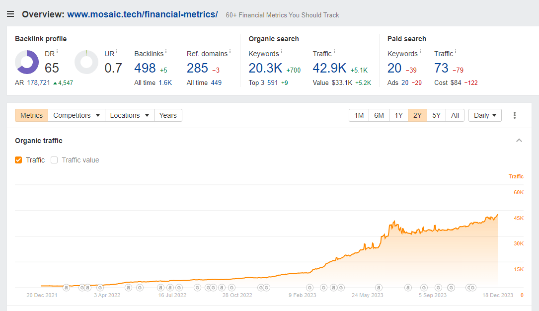Viewport: 539px width, 311px height.
Task: Open the three-dot overflow menu
Action: coord(515,115)
